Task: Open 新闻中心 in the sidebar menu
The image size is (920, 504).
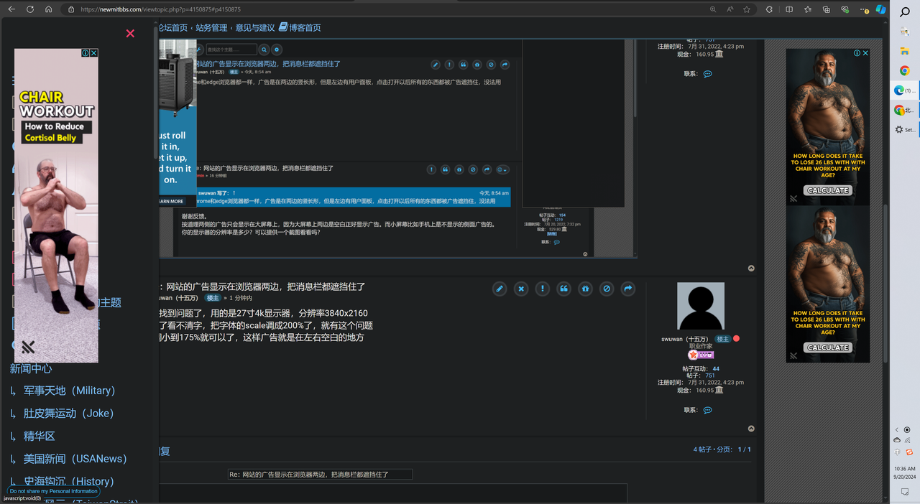Action: pos(31,368)
